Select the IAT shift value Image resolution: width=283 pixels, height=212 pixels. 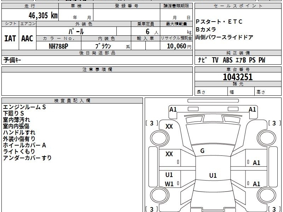tap(10, 39)
